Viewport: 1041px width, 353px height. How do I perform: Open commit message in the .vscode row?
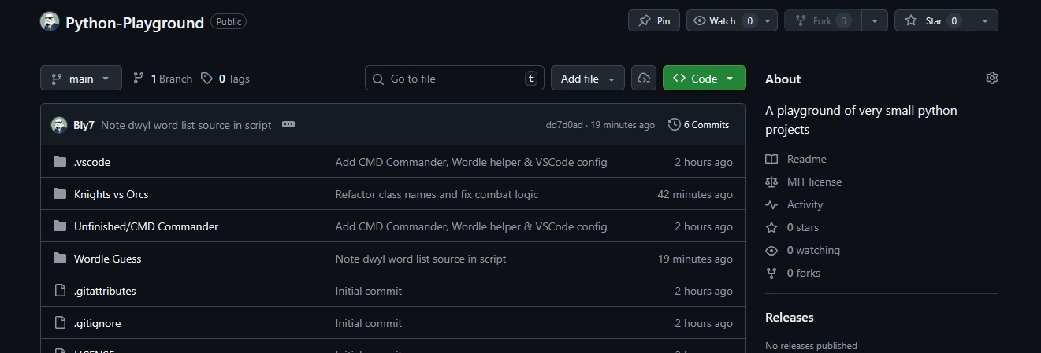pos(471,162)
